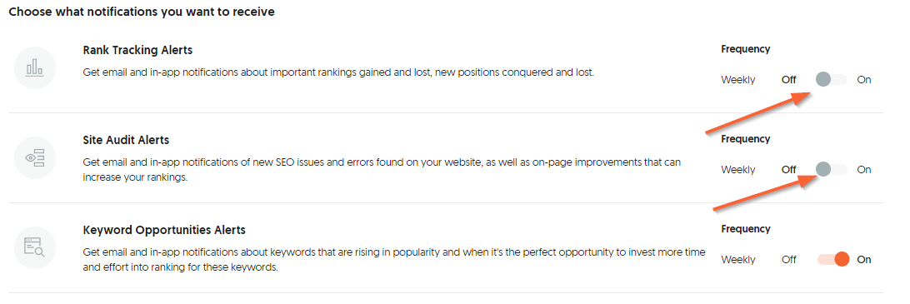This screenshot has height=304, width=910.
Task: Choose Off label for Keyword Opportunities Alerts
Action: pos(788,260)
